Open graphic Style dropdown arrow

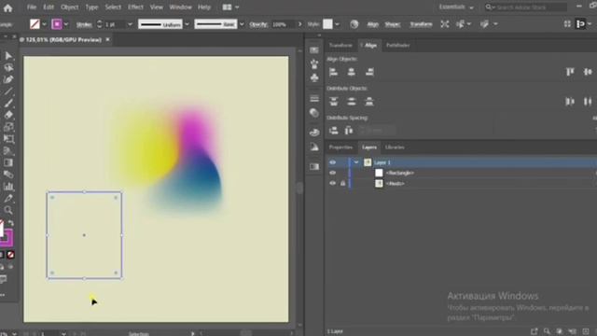tap(338, 24)
